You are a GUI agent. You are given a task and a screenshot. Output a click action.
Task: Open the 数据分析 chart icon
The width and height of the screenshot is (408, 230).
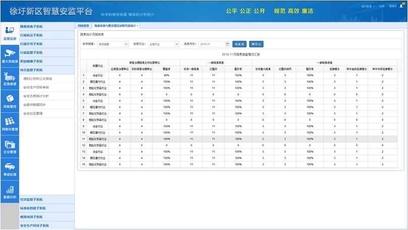coord(10,192)
